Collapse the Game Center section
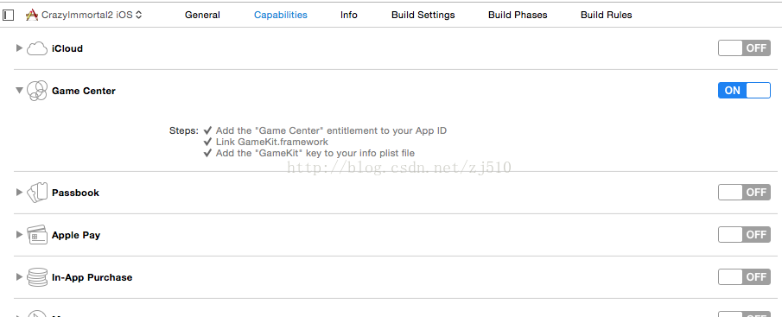782x317 pixels. pyautogui.click(x=20, y=91)
